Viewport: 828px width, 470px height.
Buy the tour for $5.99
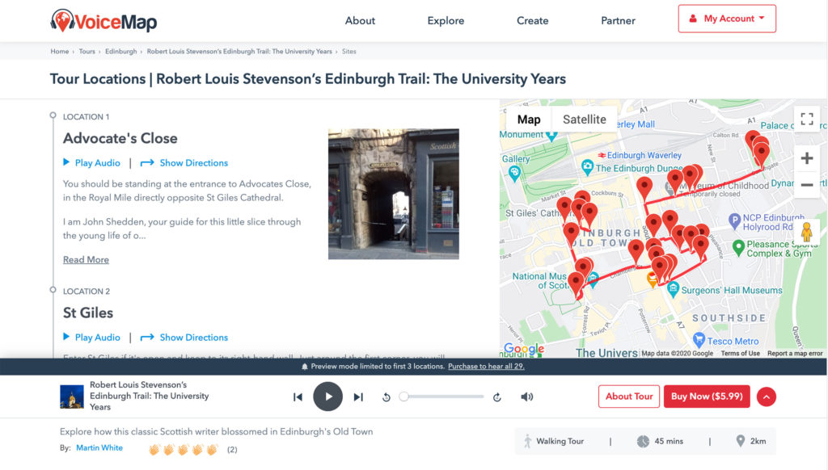click(x=706, y=397)
